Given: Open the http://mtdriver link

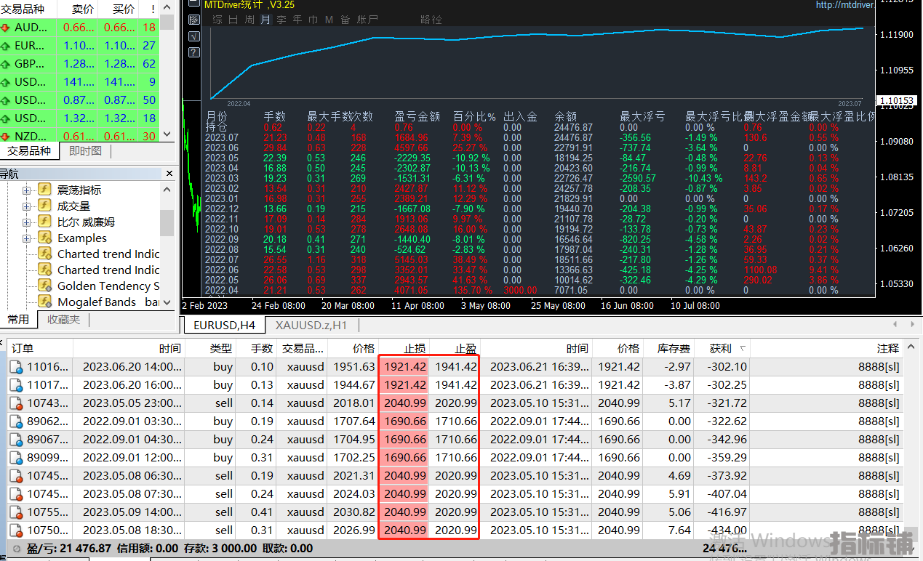Looking at the screenshot, I should 844,5.
